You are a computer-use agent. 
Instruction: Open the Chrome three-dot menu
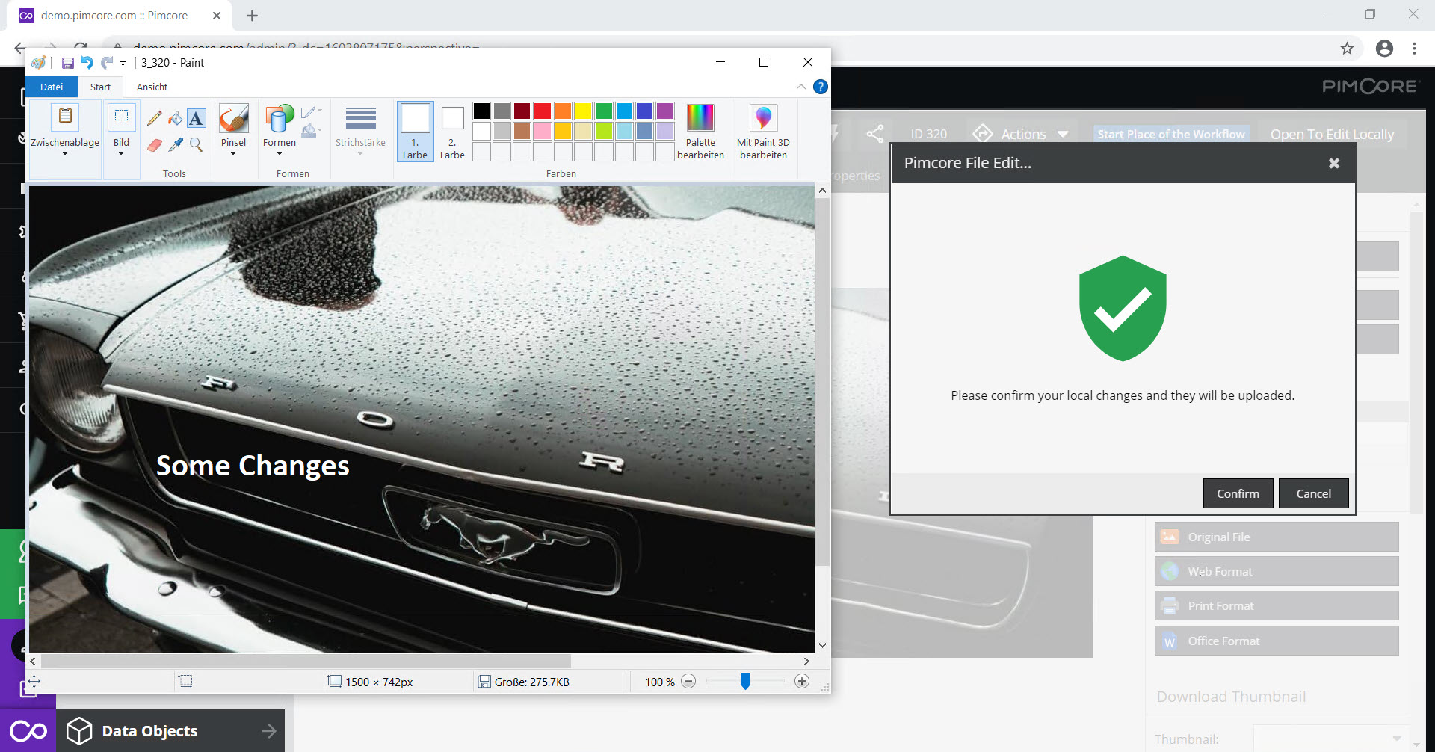click(x=1414, y=49)
